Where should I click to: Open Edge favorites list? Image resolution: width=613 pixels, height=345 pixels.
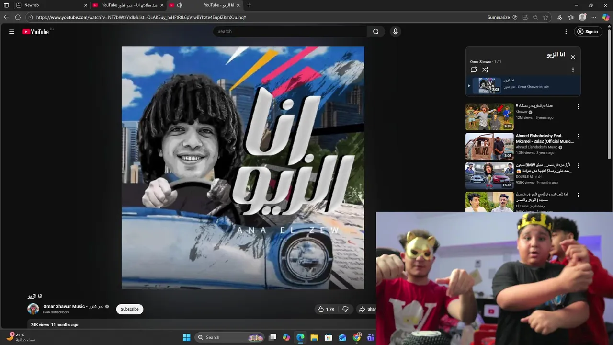click(571, 17)
